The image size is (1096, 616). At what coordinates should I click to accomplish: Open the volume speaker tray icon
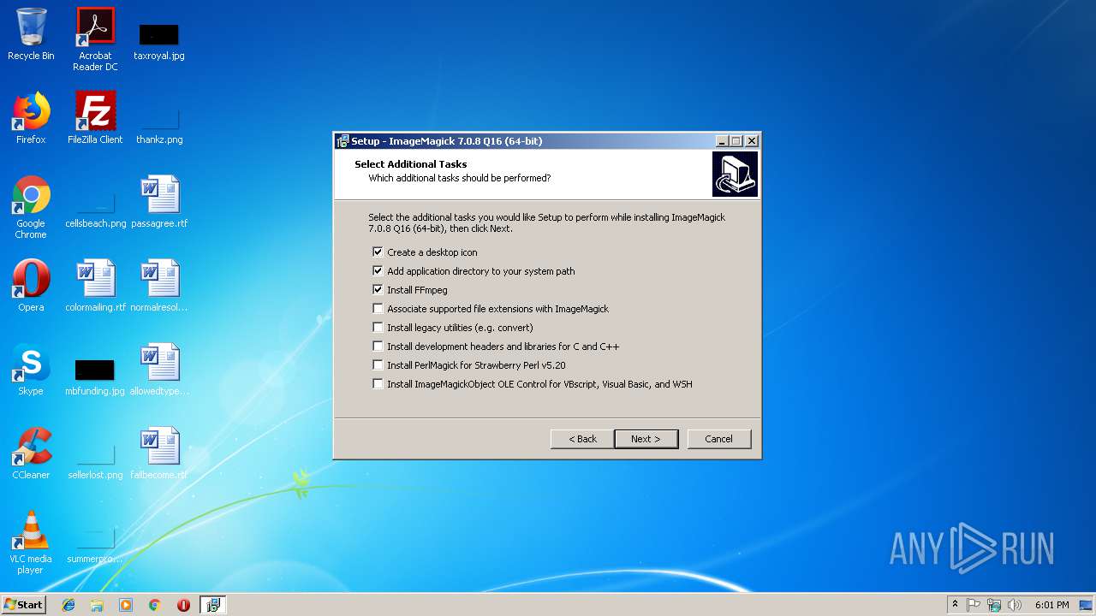(x=1015, y=605)
